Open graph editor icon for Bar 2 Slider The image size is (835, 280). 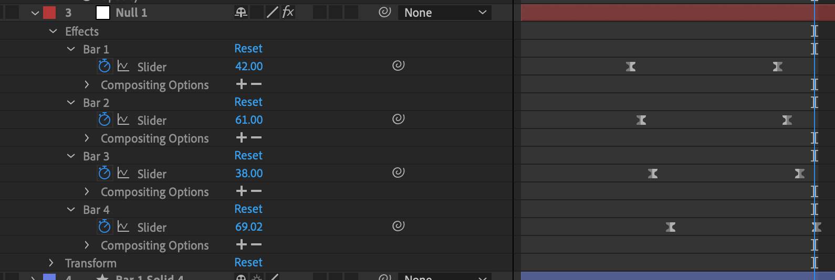123,120
